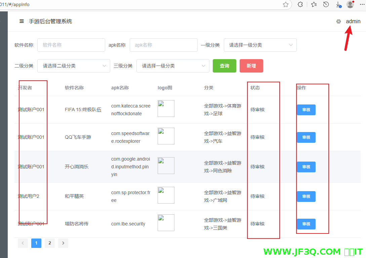Click the 软件名称 input field
Screen dimensions: 366x258
click(x=71, y=45)
